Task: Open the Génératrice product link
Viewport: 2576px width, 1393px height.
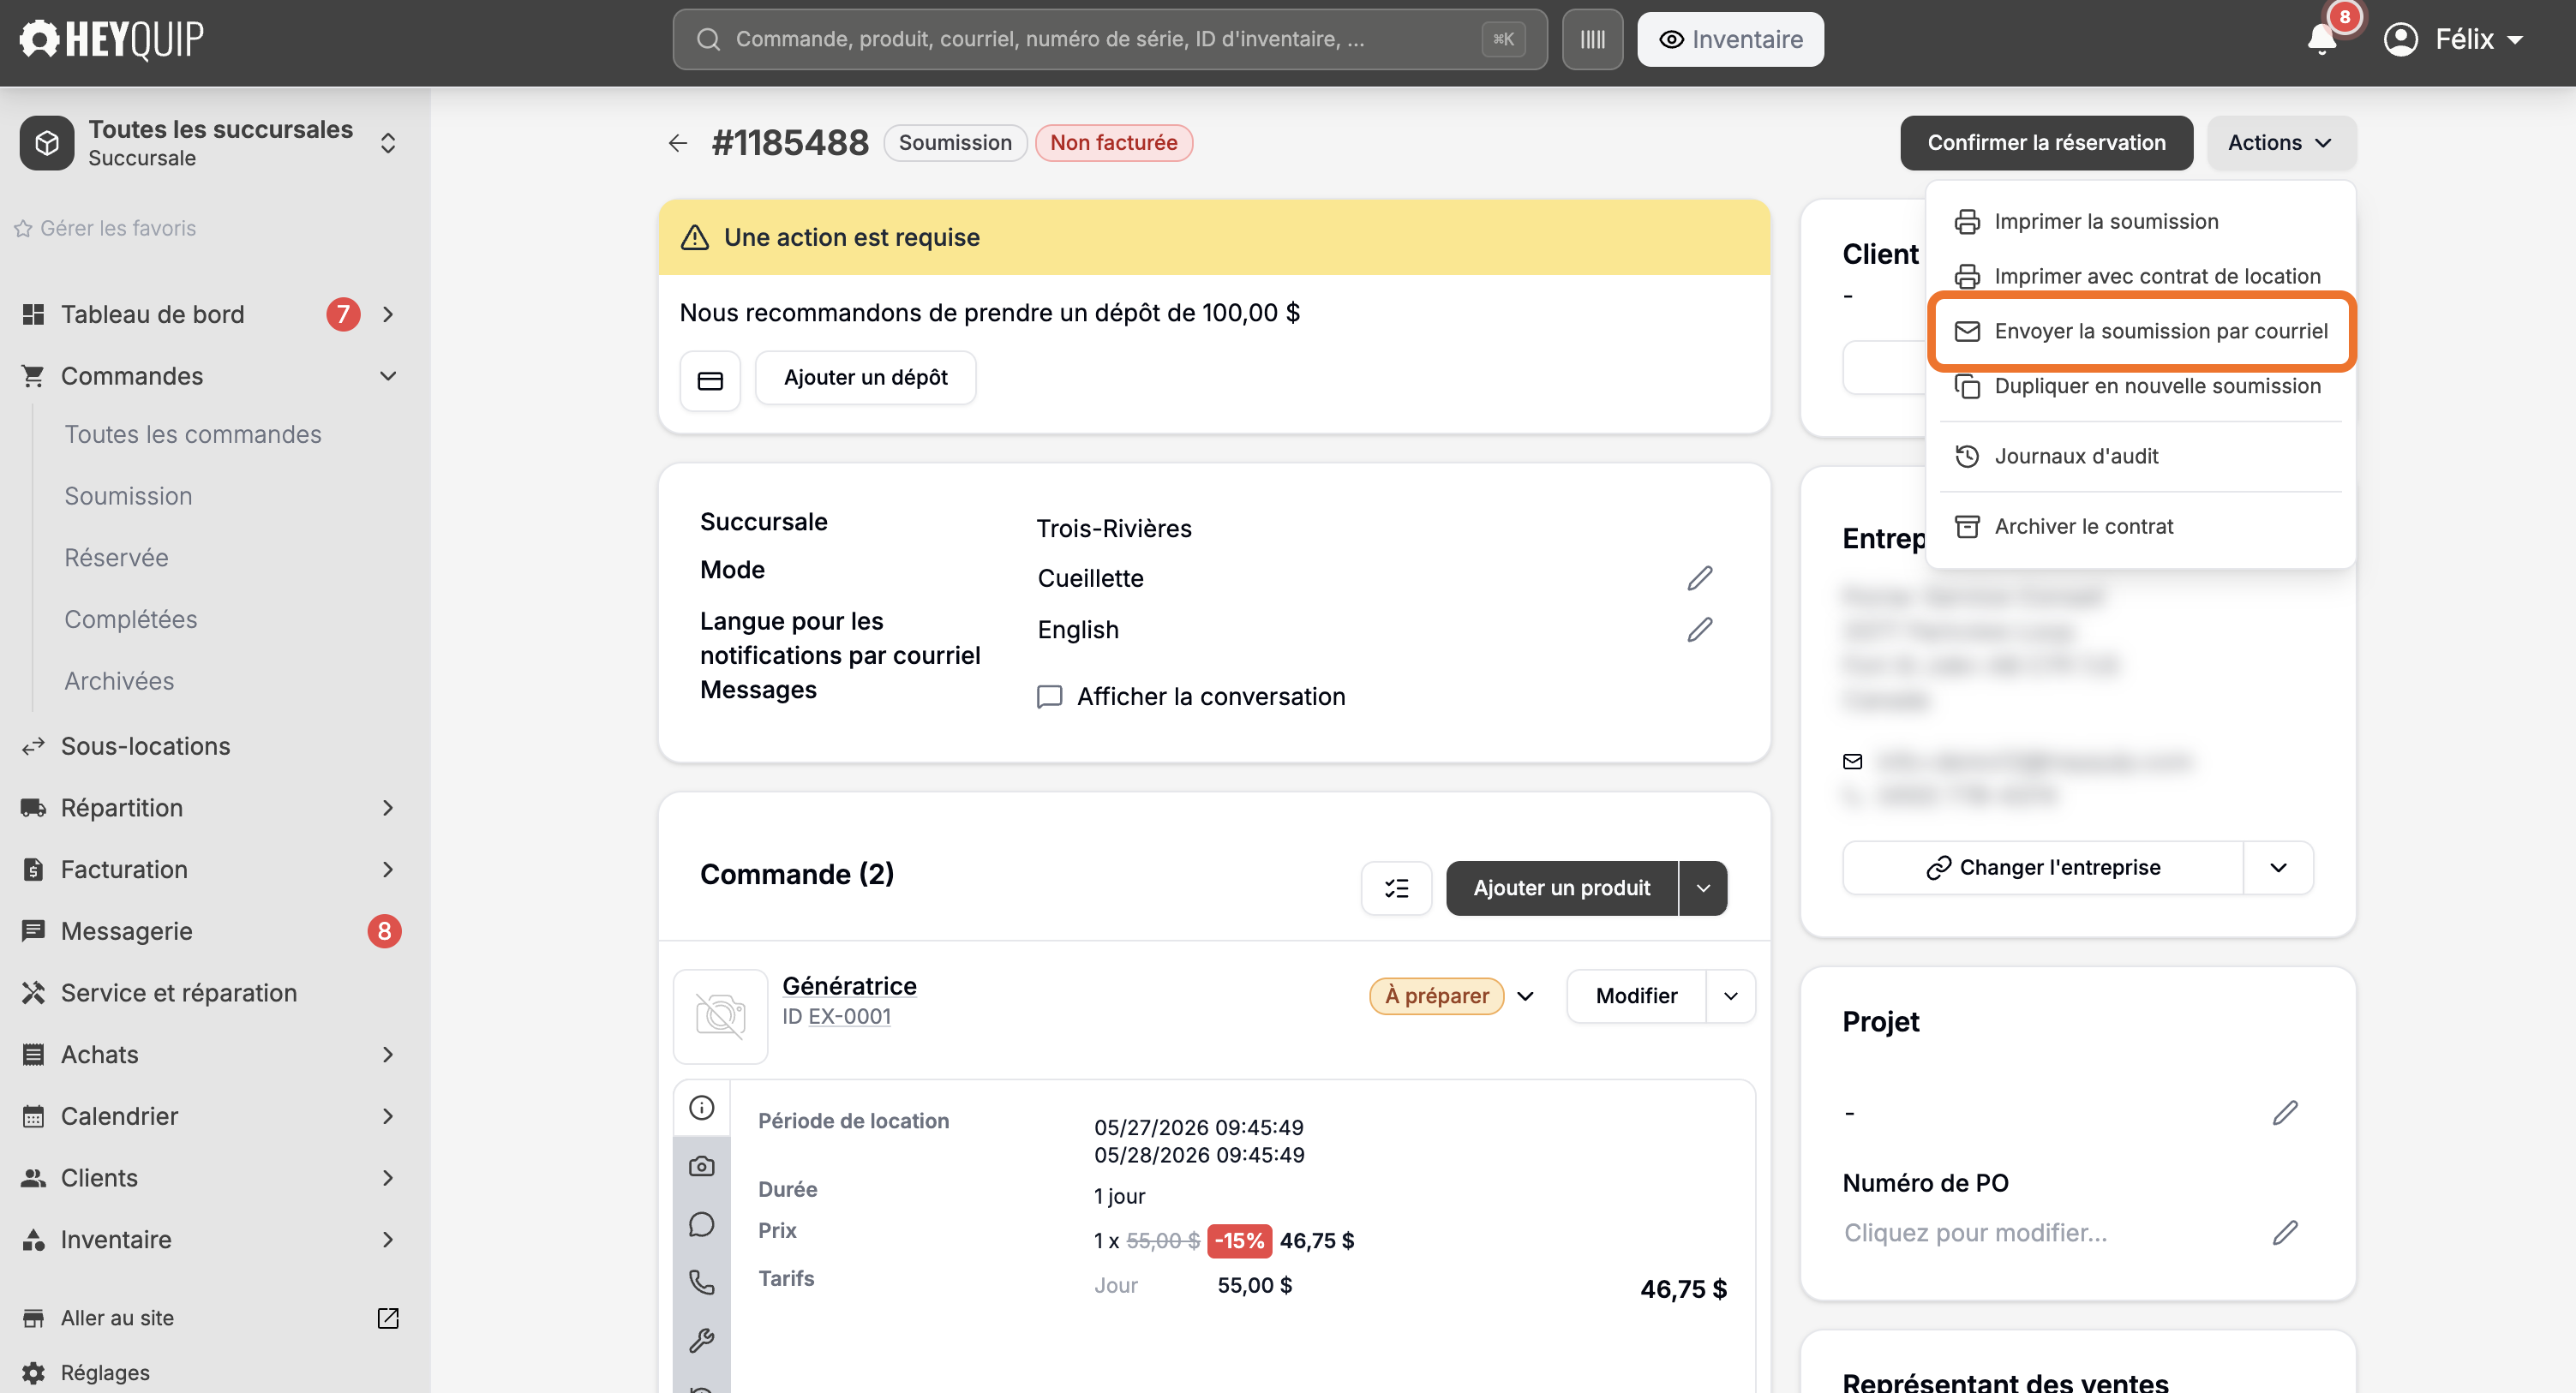Action: click(849, 986)
